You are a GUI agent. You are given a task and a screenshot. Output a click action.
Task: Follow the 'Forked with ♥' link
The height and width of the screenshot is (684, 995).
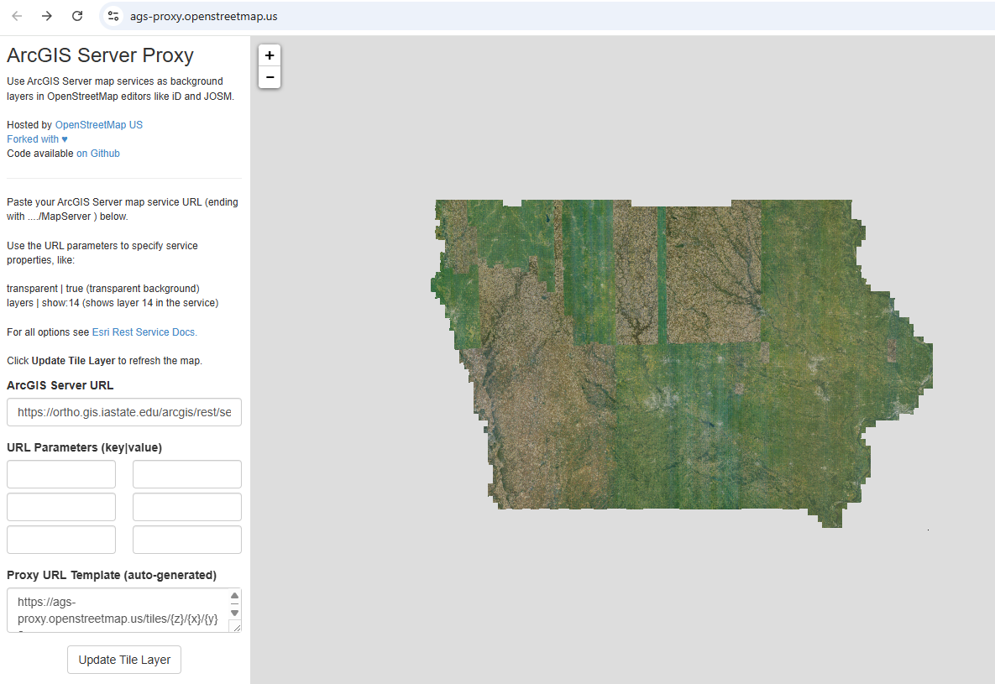click(37, 139)
